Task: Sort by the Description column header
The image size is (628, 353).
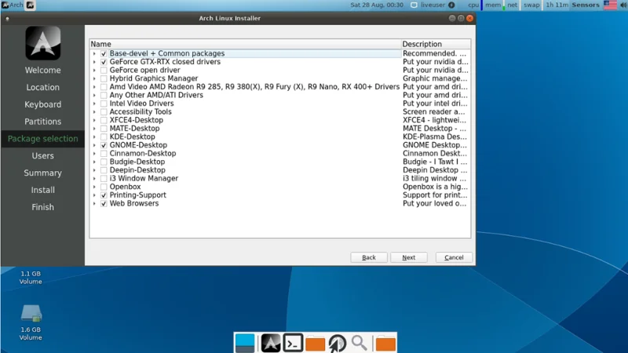Action: (x=436, y=44)
